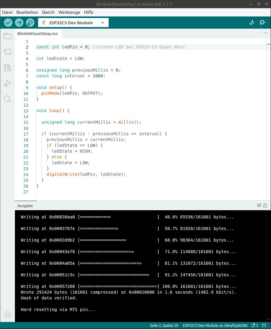The height and width of the screenshot is (329, 271).
Task: Toggle autoscroll lock in the Ausgabe panel
Action: pos(265,205)
